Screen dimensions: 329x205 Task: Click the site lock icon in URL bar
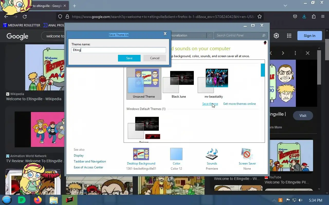coord(67,16)
